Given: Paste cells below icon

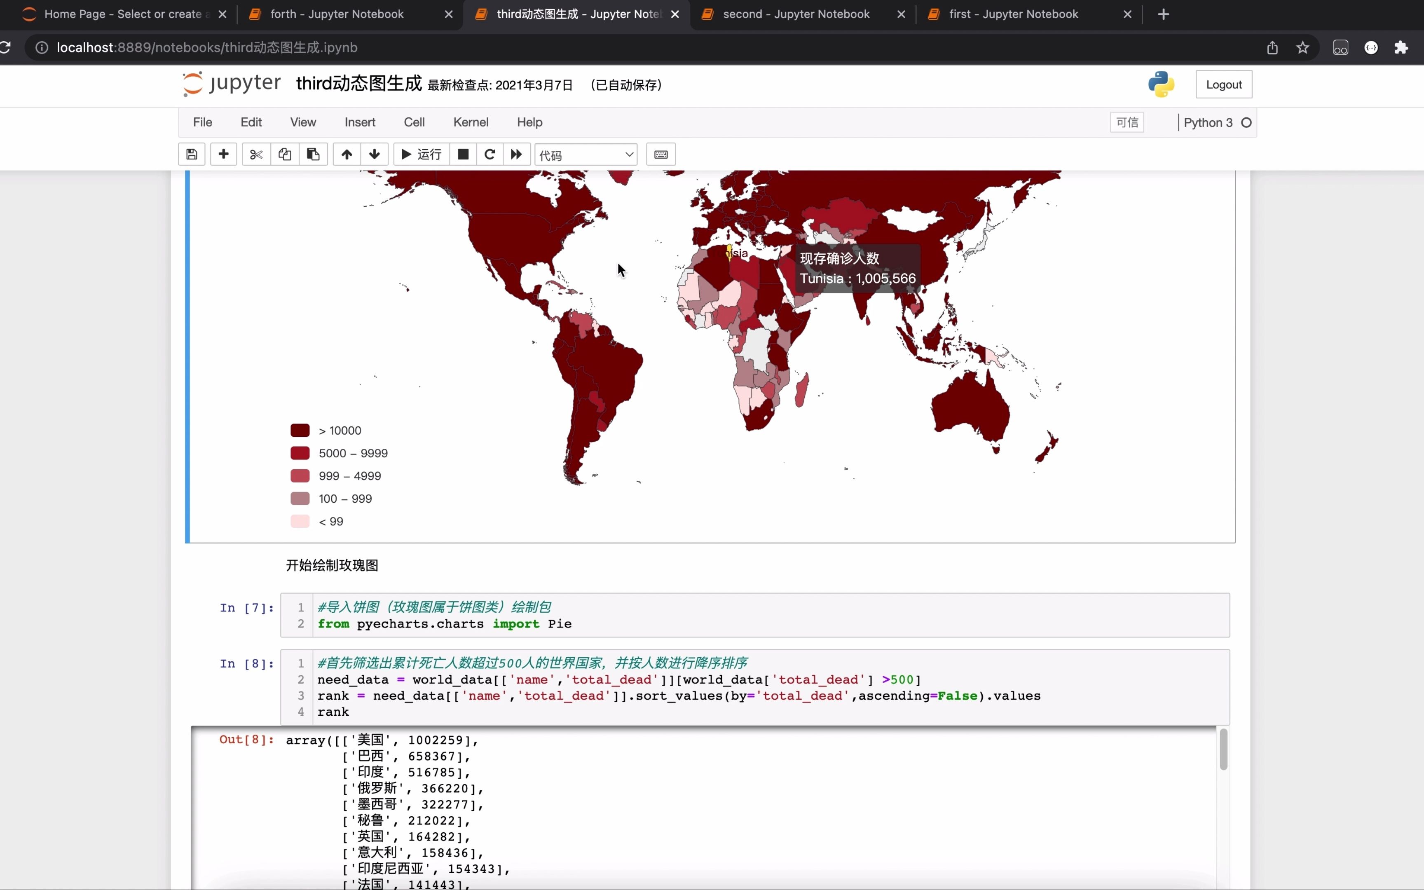Looking at the screenshot, I should tap(313, 154).
